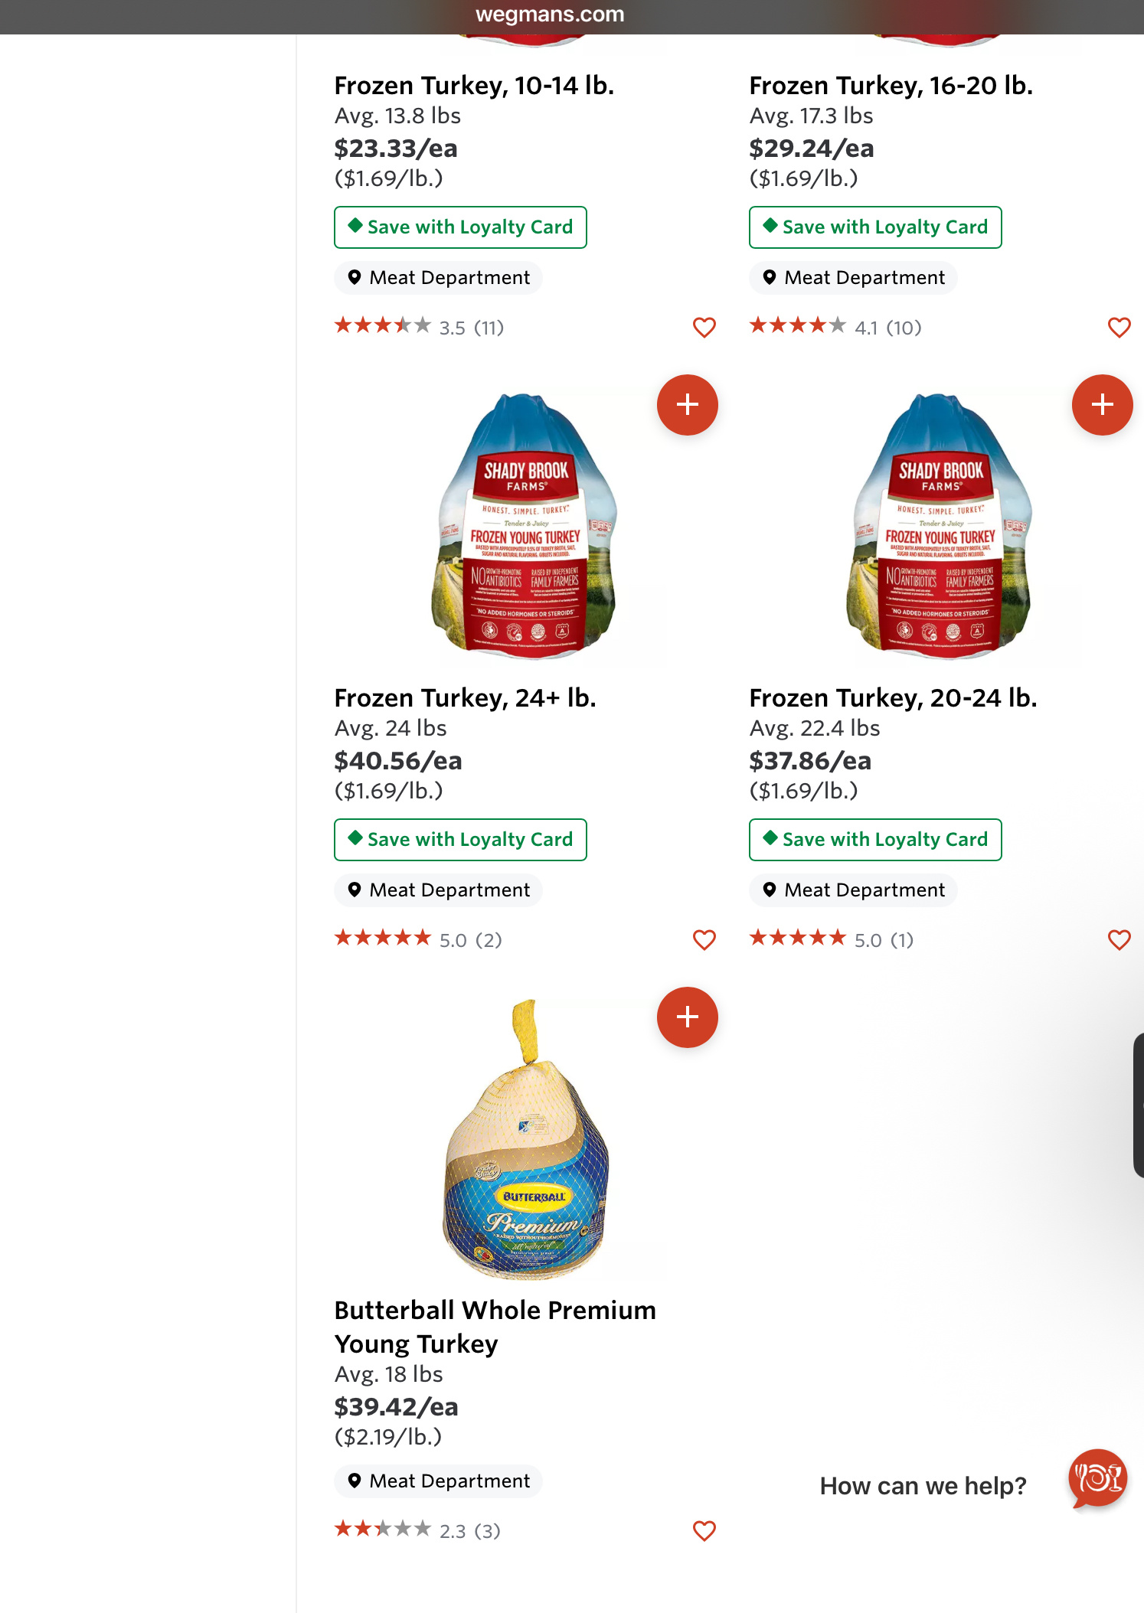Toggle heart on Frozen Turkey 24+ lb.
Viewport: 1144px width, 1613px height.
(x=704, y=940)
